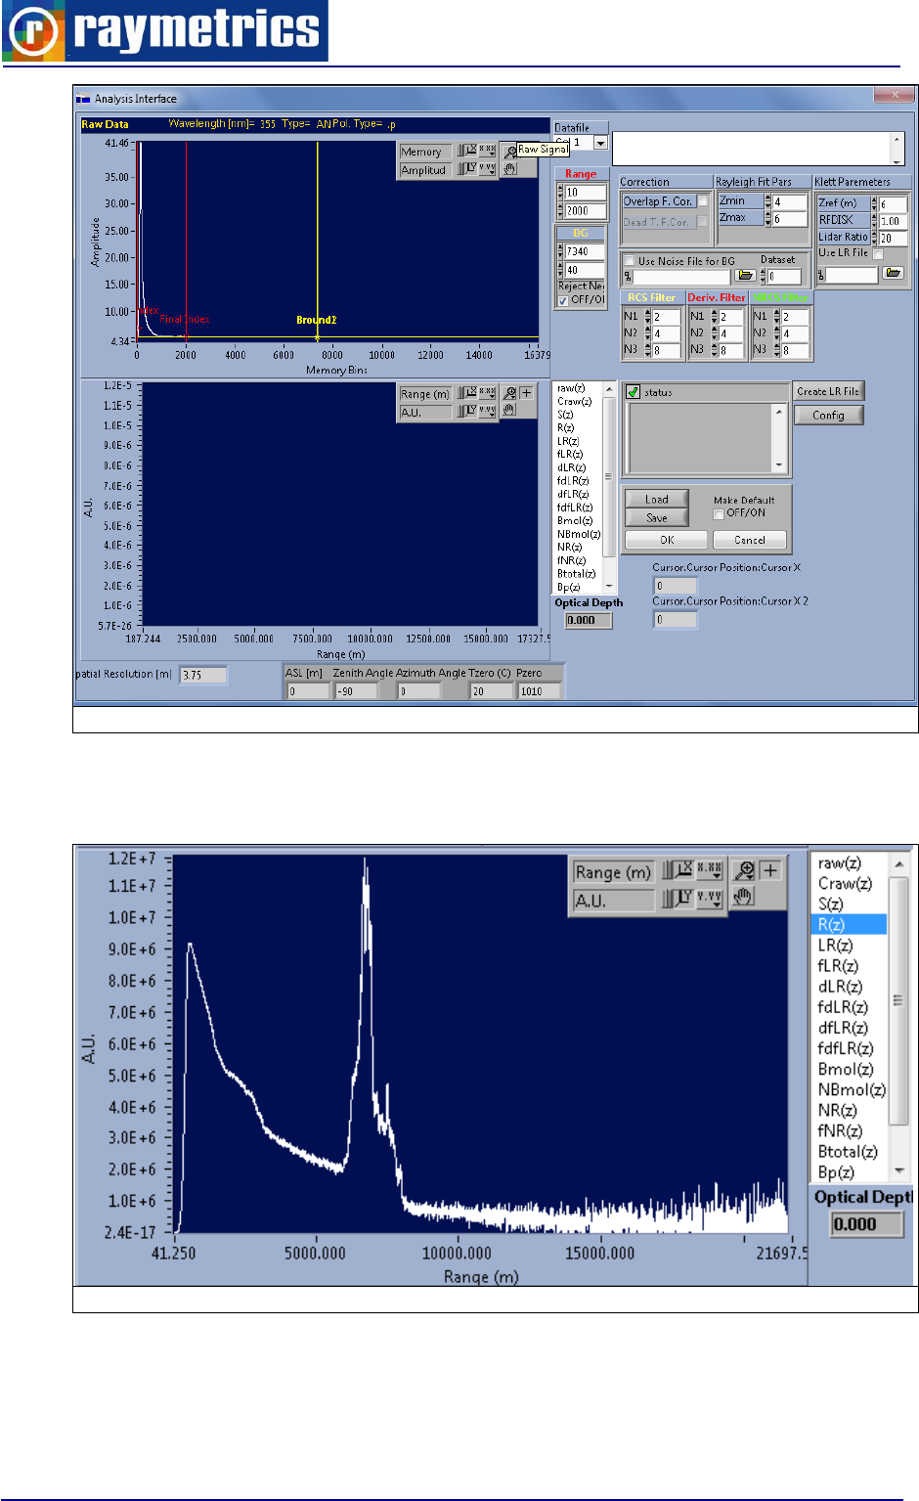Image resolution: width=919 pixels, height=1501 pixels.
Task: Select pan hand tool on middle Range graph
Action: (509, 410)
